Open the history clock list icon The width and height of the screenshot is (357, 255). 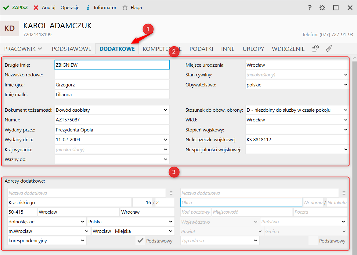[x=315, y=48]
